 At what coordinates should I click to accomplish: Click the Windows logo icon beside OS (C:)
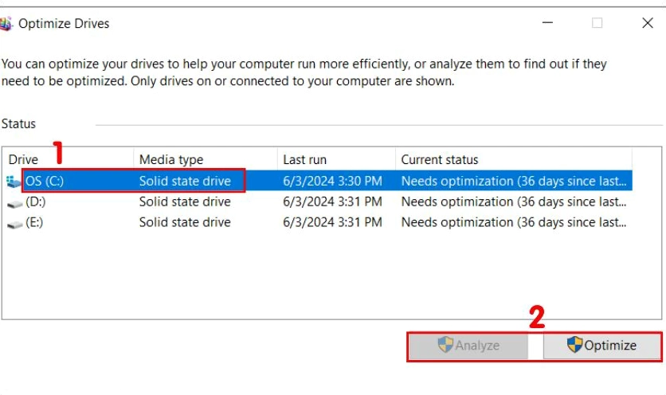14,182
